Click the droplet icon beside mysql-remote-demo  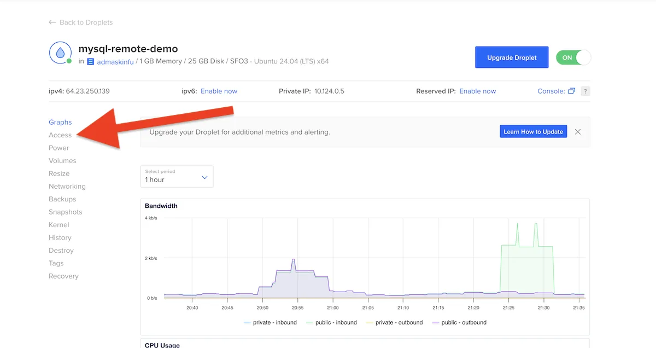tap(60, 53)
